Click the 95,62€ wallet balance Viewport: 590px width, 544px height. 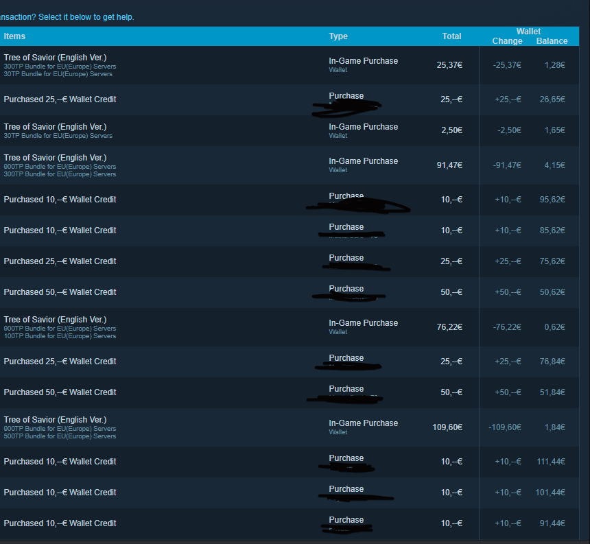pyautogui.click(x=552, y=200)
